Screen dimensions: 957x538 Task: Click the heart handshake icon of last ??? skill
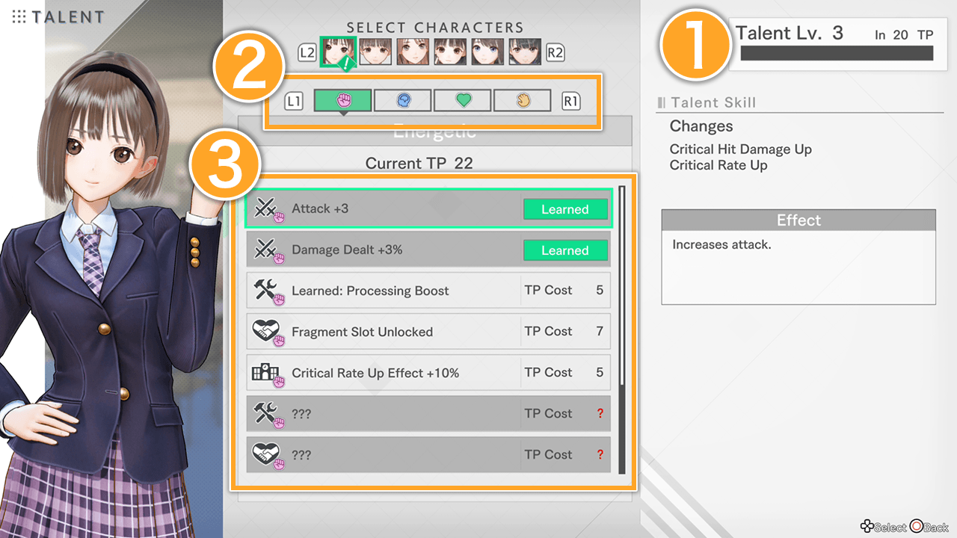click(267, 454)
